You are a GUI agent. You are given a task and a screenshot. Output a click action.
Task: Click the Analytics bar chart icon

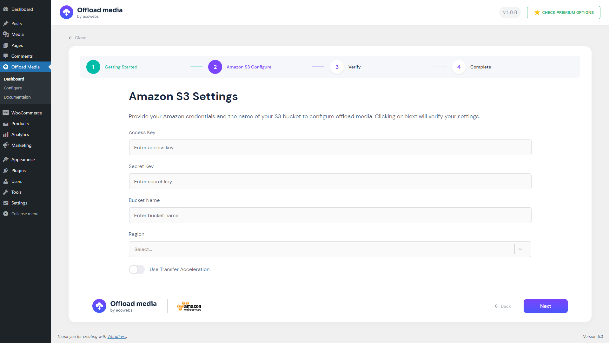pyautogui.click(x=6, y=134)
